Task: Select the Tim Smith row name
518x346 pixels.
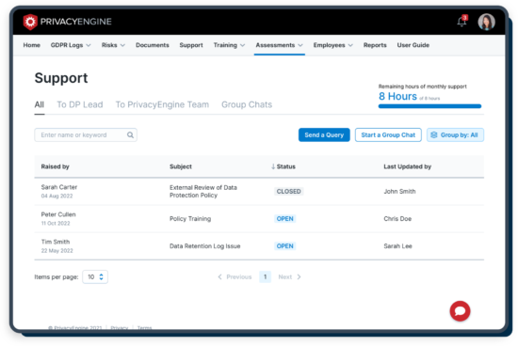Action: click(56, 242)
